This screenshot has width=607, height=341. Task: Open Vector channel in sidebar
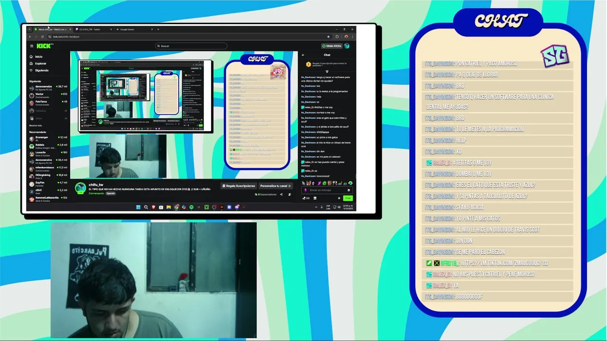[x=48, y=95]
